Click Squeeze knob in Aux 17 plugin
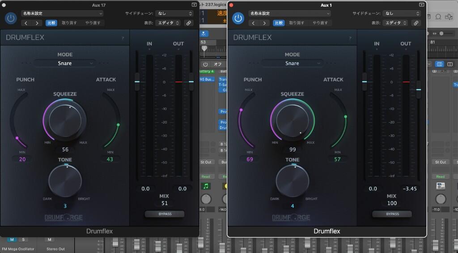Image resolution: width=458 pixels, height=253 pixels. tap(65, 120)
